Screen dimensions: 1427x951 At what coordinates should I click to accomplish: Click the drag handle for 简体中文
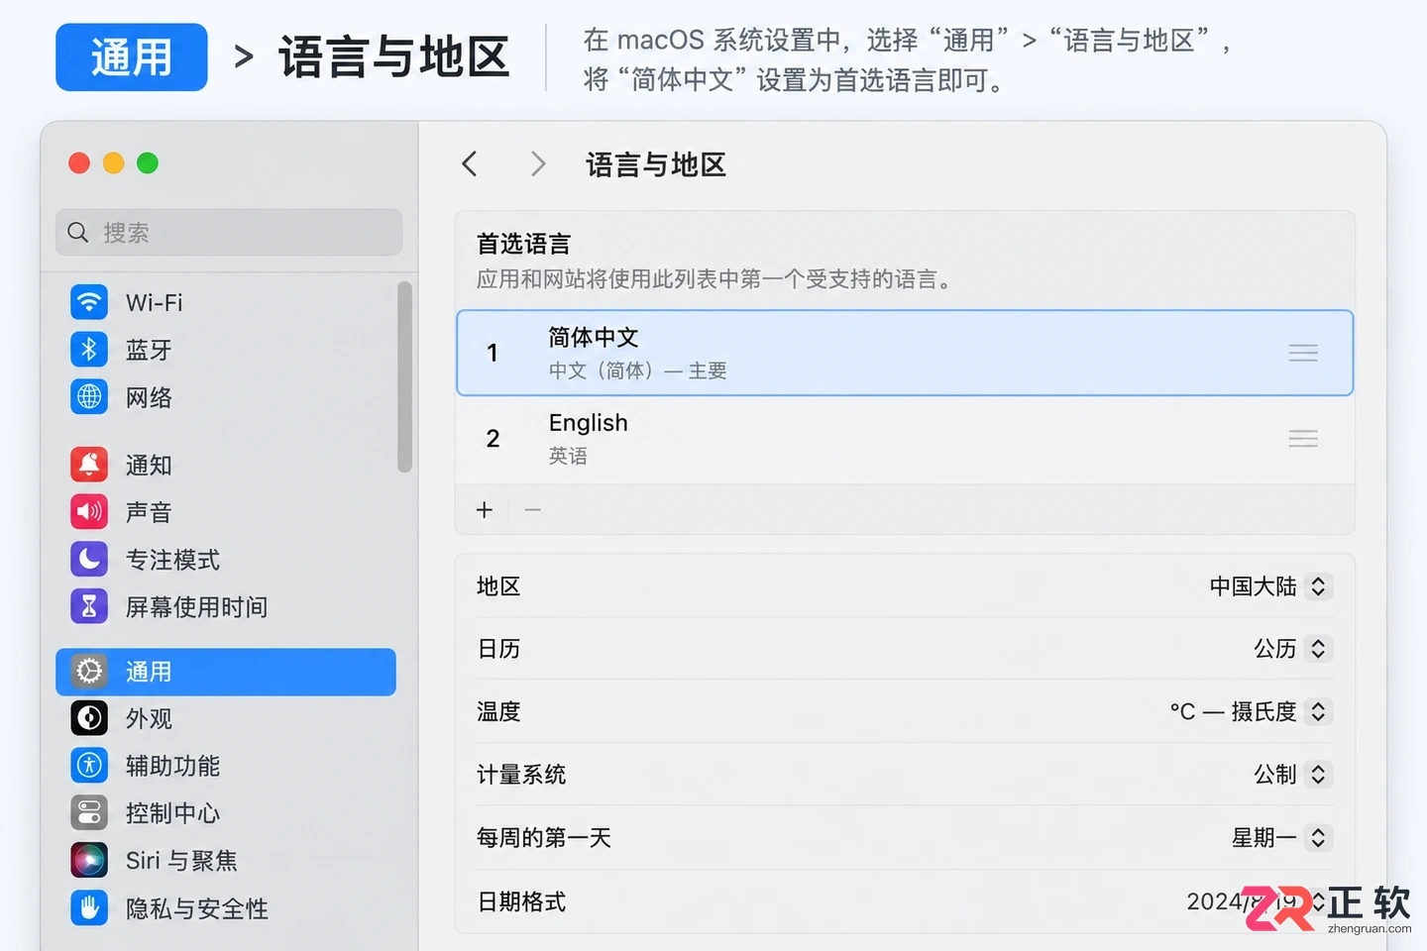coord(1303,353)
